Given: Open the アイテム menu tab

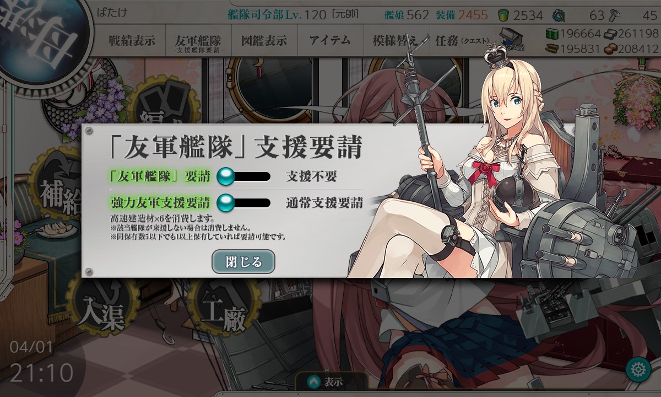Looking at the screenshot, I should point(330,41).
